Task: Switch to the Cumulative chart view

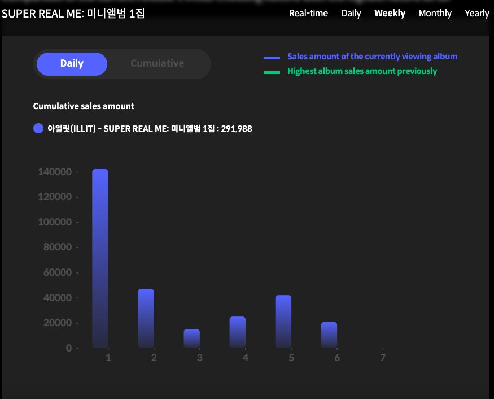Action: click(x=156, y=64)
